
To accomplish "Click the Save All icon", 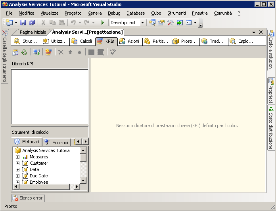I will [32, 23].
